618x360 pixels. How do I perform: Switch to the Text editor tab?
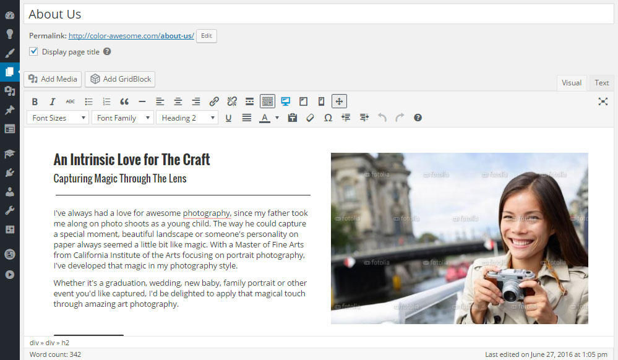pos(601,83)
